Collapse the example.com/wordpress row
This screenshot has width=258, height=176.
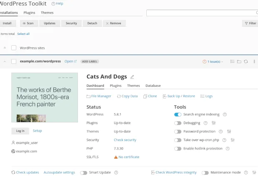coord(5,61)
